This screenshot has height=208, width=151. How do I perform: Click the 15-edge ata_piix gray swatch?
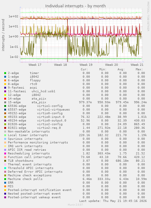pyautogui.click(x=5, y=102)
